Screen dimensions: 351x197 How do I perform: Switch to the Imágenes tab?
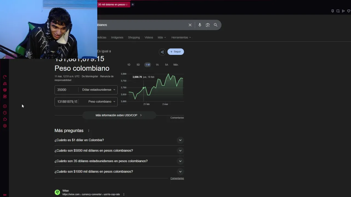(117, 37)
